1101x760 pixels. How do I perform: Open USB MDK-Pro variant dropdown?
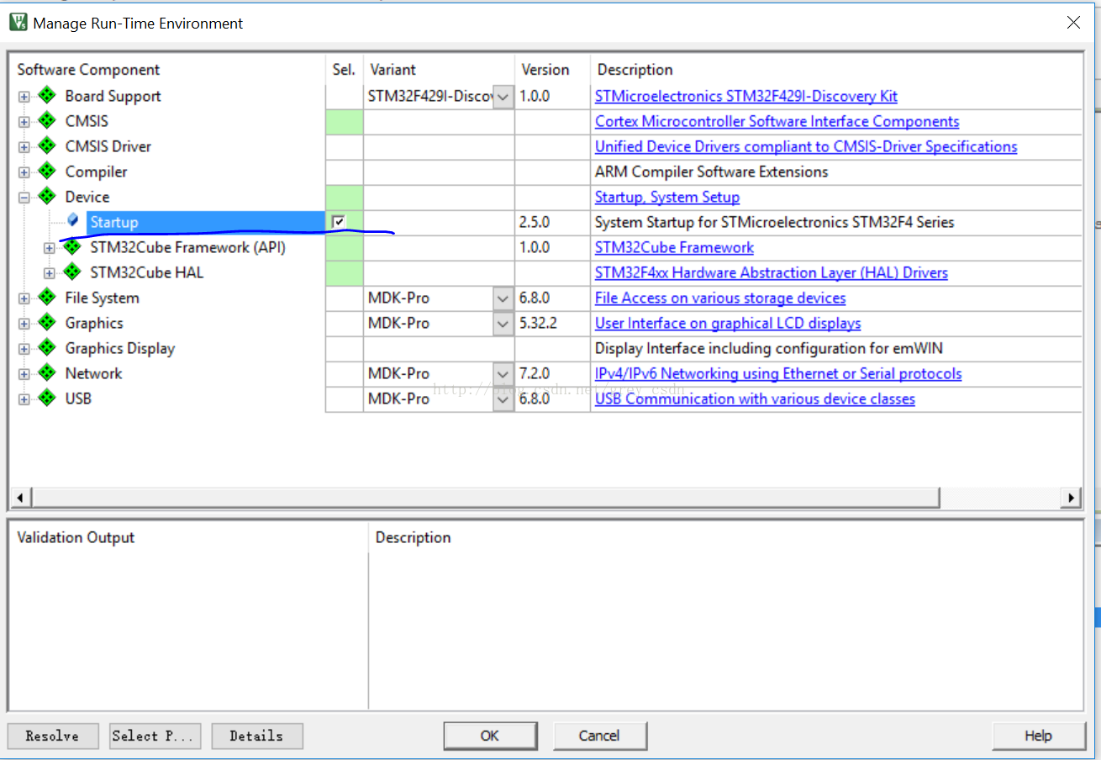(x=503, y=399)
